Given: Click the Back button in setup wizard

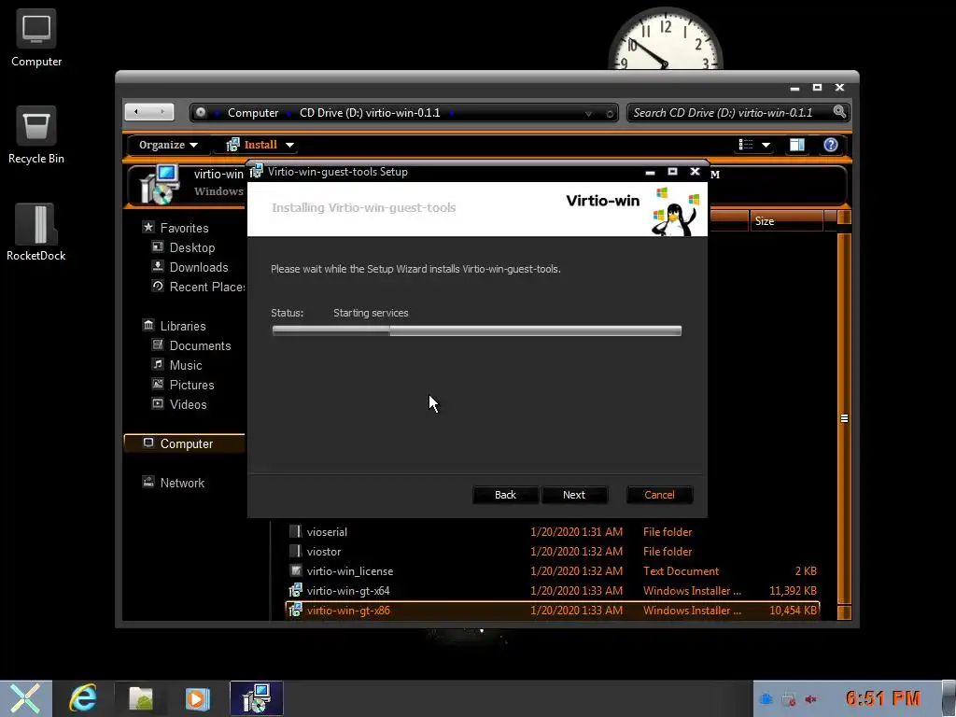Looking at the screenshot, I should (x=505, y=495).
